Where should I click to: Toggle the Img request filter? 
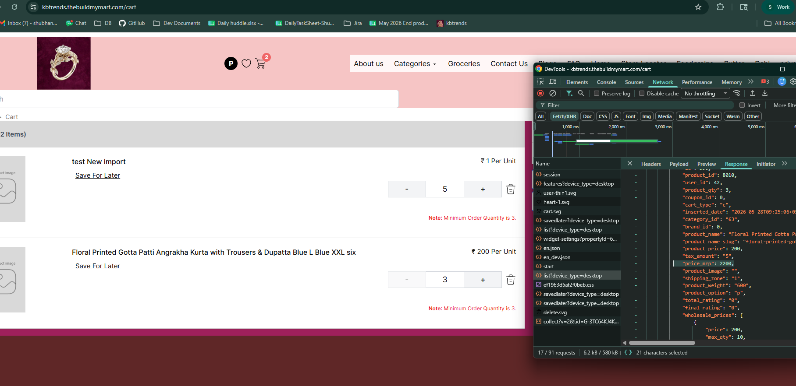pos(647,116)
